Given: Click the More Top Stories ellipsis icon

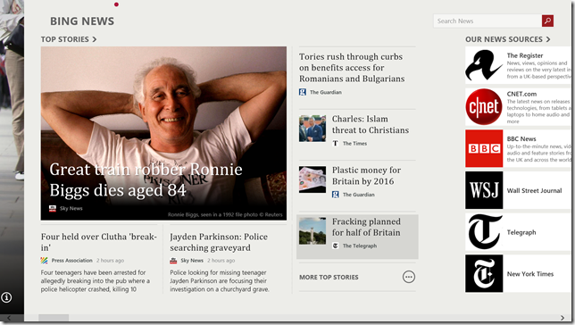Looking at the screenshot, I should click(x=409, y=277).
